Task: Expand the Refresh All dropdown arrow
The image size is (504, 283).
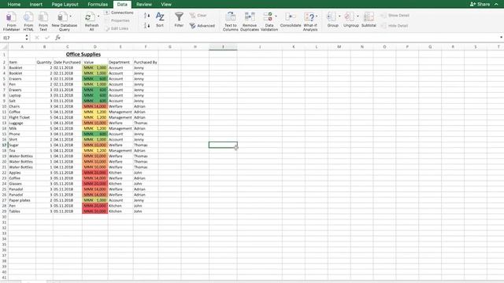Action: [98, 16]
